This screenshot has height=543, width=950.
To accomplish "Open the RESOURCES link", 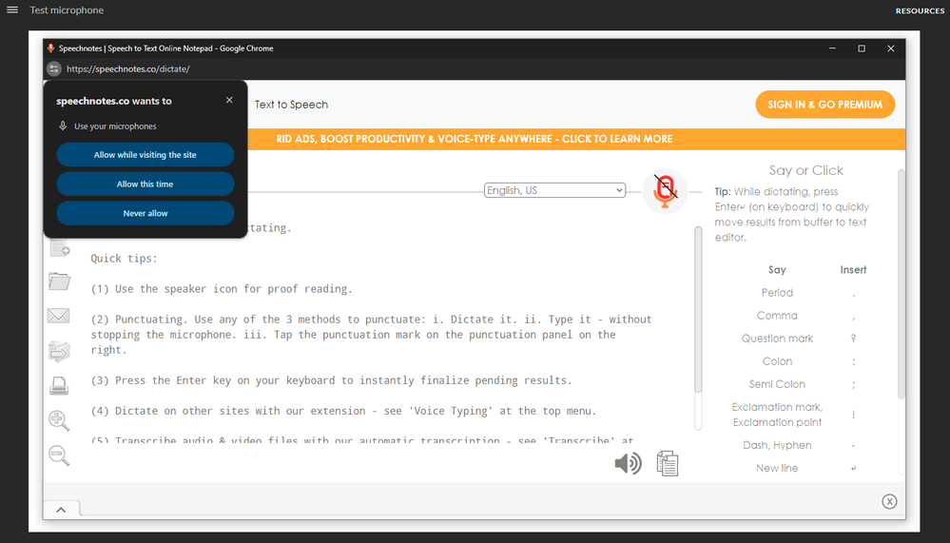I will tap(920, 10).
